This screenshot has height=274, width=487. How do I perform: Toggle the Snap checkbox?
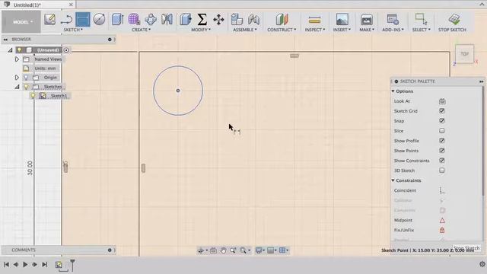tap(441, 121)
